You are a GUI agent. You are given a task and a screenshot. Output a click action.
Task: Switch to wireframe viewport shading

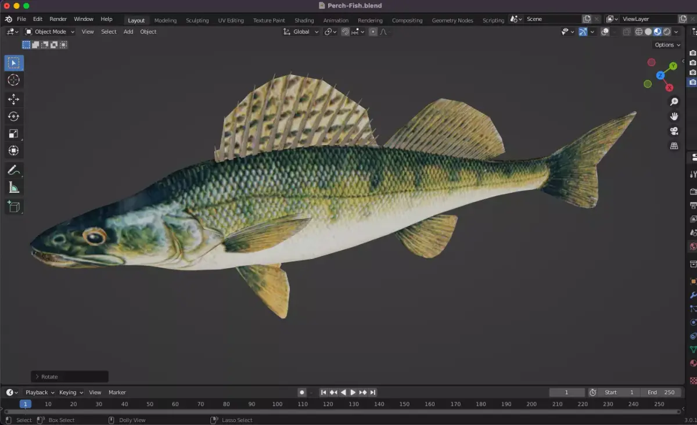(x=639, y=32)
